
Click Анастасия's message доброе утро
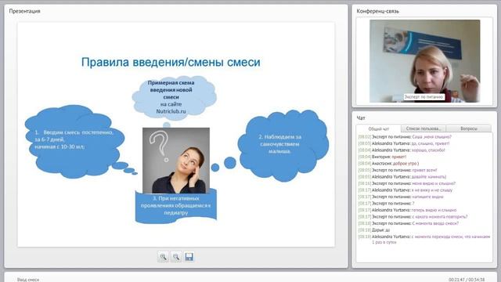point(405,164)
